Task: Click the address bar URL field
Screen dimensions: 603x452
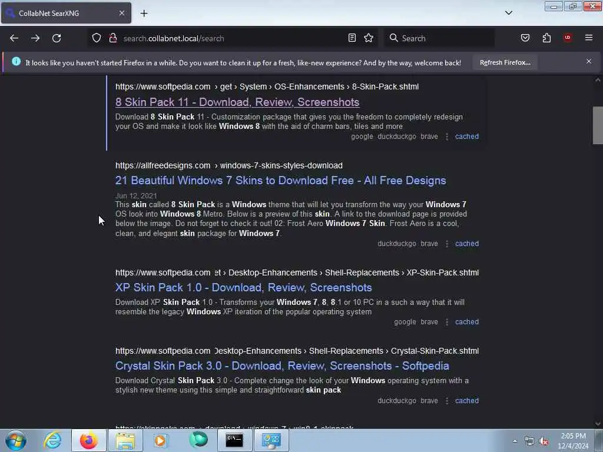Action: pos(233,38)
